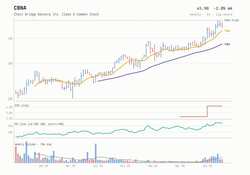This screenshot has width=250, height=175.
Task: Click the purple '40w' moving average label
Action: tap(227, 44)
